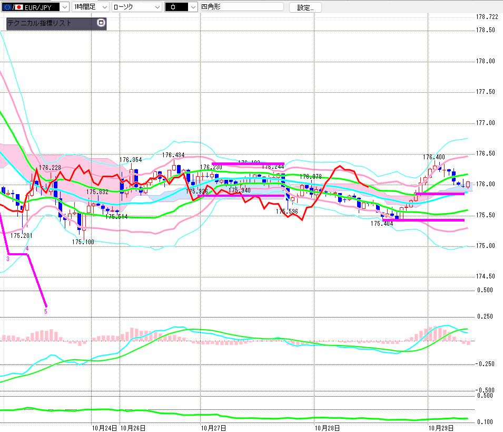This screenshot has height=432, width=503.
Task: Open the 設定... settings button
Action: 305,7
